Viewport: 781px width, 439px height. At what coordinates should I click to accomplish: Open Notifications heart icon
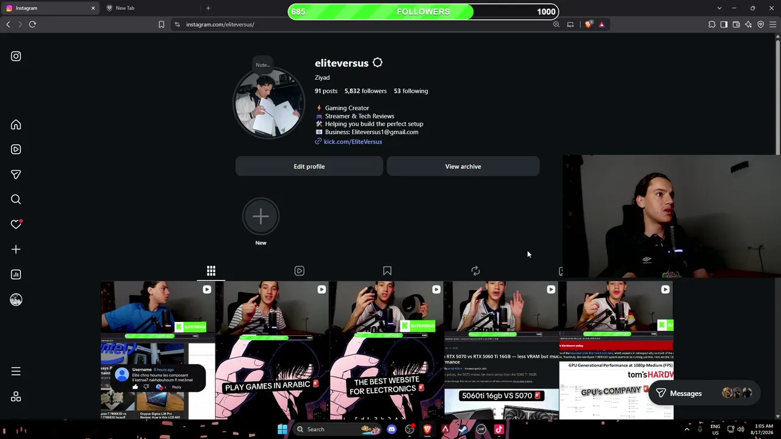point(16,224)
